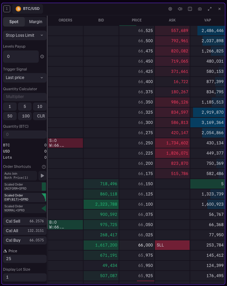Click the Levels Payup info icon
Viewport: 227px width, 286px height.
pos(41,57)
